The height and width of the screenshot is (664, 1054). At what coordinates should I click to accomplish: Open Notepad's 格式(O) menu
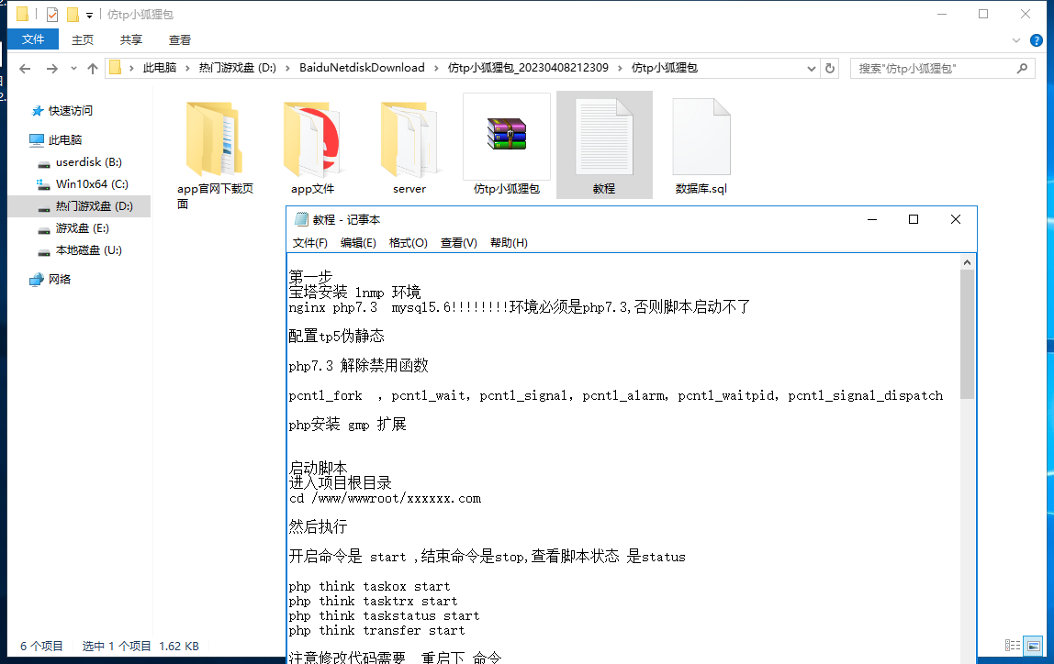[408, 243]
